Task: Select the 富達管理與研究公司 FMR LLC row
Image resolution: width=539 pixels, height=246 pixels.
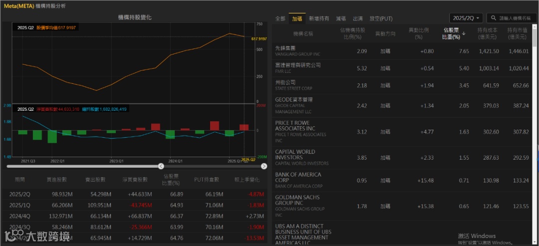Action: click(x=402, y=68)
